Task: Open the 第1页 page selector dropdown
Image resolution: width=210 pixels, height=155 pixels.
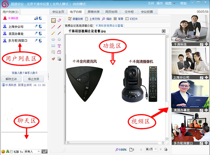Action: 151,149
